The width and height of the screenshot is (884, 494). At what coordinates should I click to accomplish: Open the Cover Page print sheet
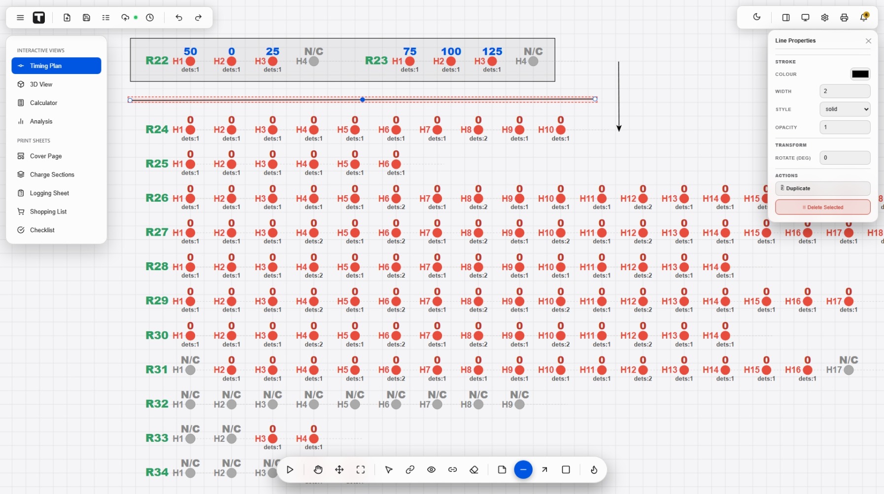pyautogui.click(x=56, y=156)
